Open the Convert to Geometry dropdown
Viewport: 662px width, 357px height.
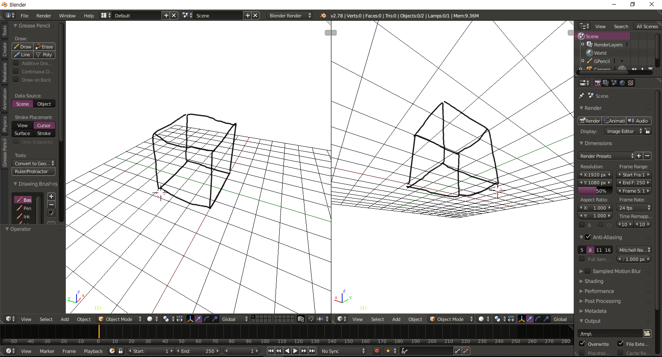[34, 163]
